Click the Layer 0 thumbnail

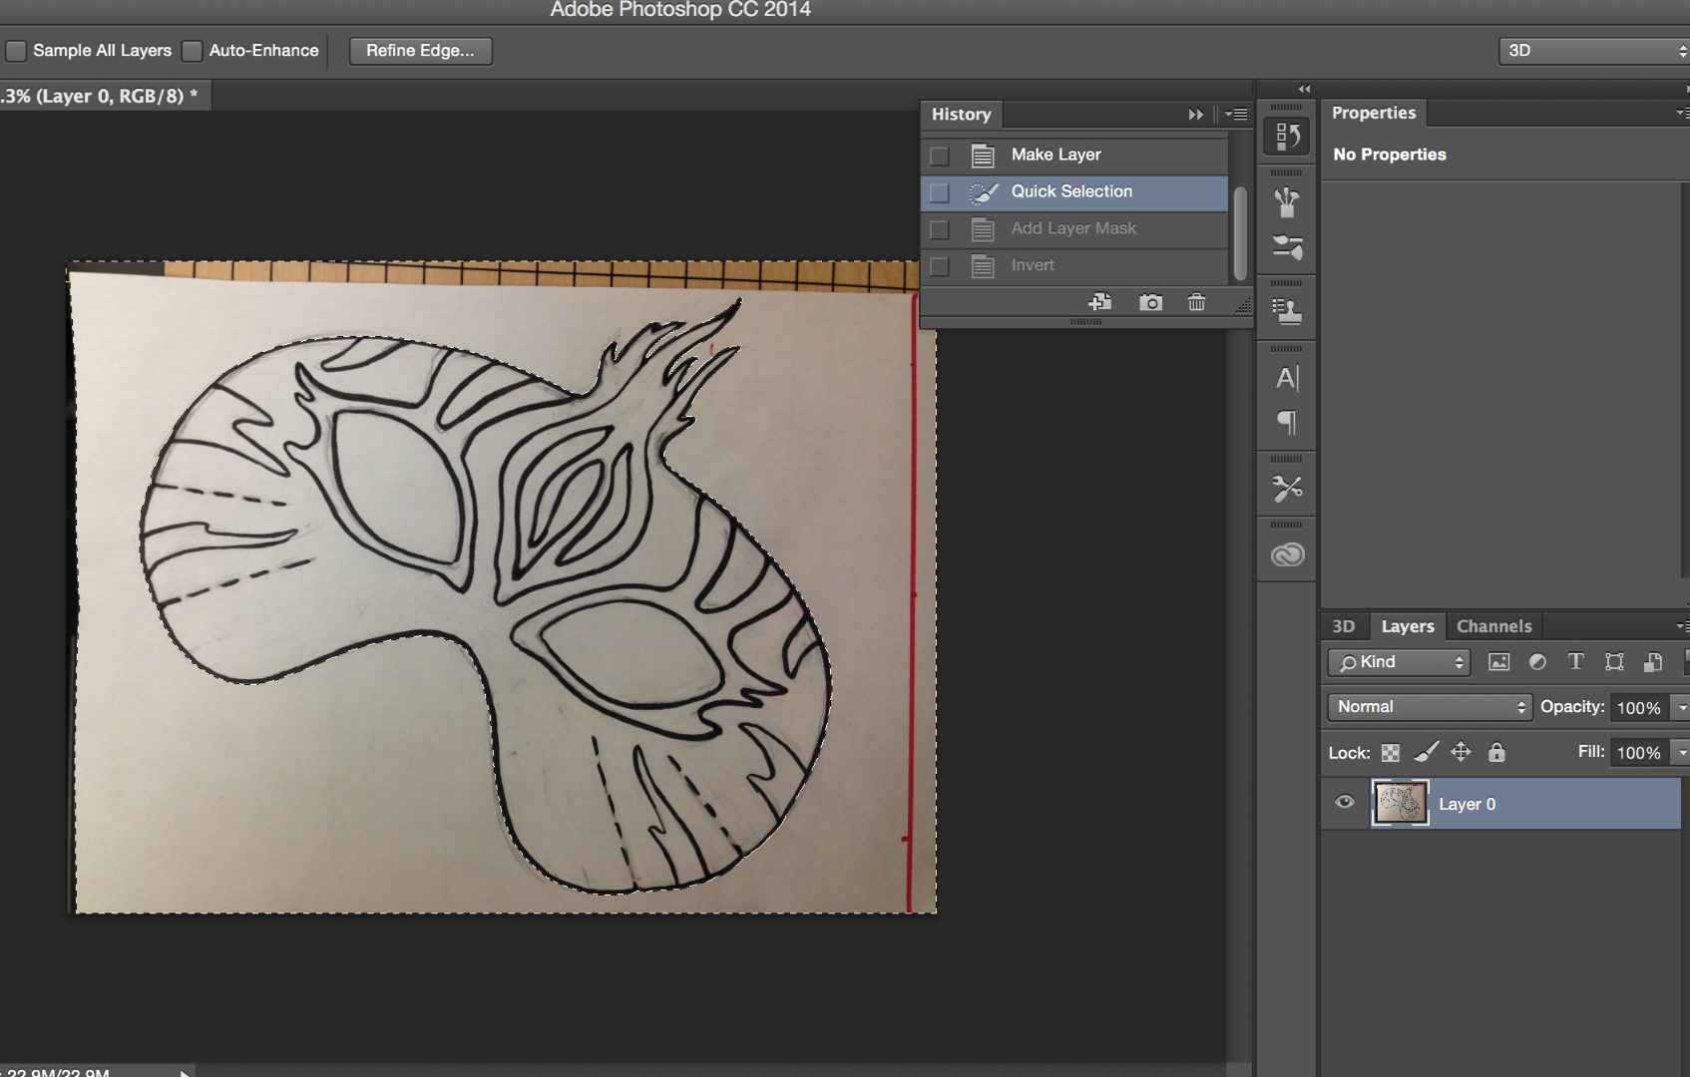coord(1401,803)
